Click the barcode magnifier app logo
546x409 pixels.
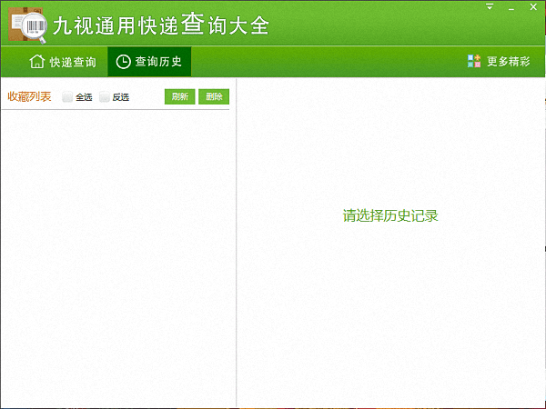point(27,24)
